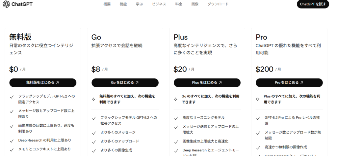Open the ダウンロード navigation link
The width and height of the screenshot is (337, 156).
pos(218,4)
